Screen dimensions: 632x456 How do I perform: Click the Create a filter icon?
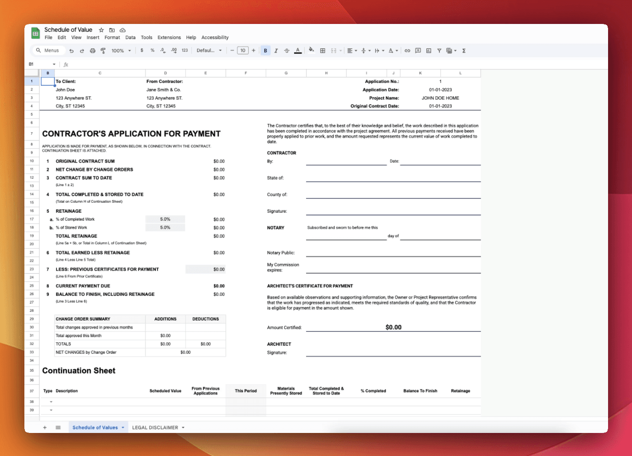(x=439, y=51)
